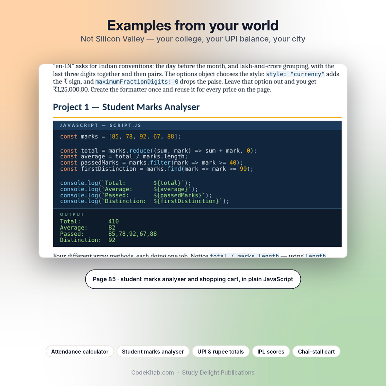Select the Student marks analyser chip

(153, 352)
